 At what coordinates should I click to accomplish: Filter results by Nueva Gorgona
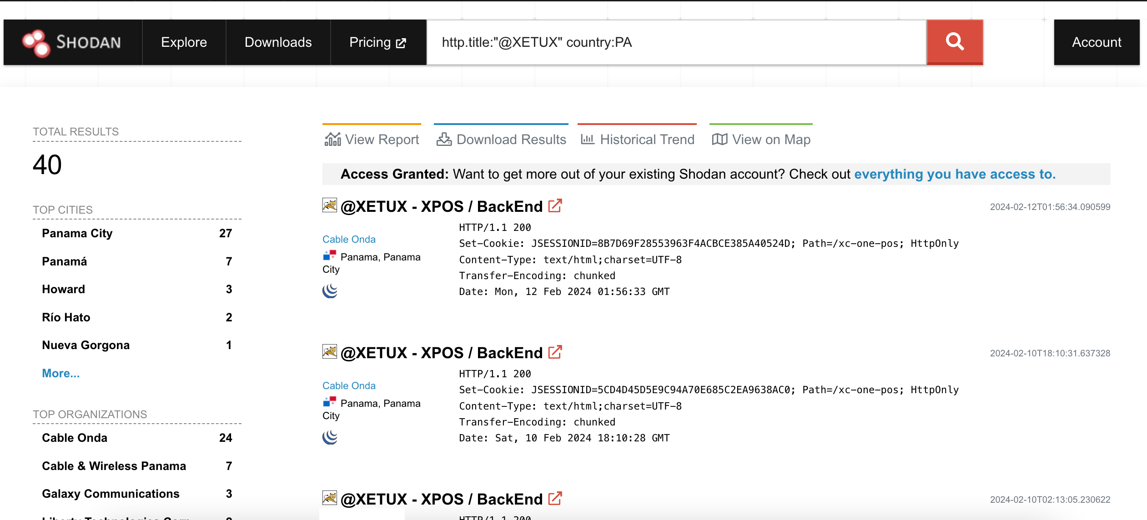86,345
